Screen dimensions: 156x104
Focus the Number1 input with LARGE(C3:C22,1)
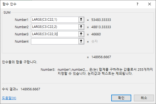[55, 20]
